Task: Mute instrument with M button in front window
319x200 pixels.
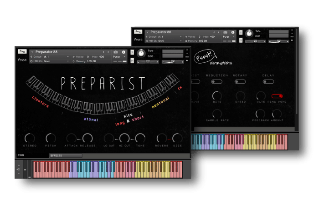Action: tap(132, 60)
